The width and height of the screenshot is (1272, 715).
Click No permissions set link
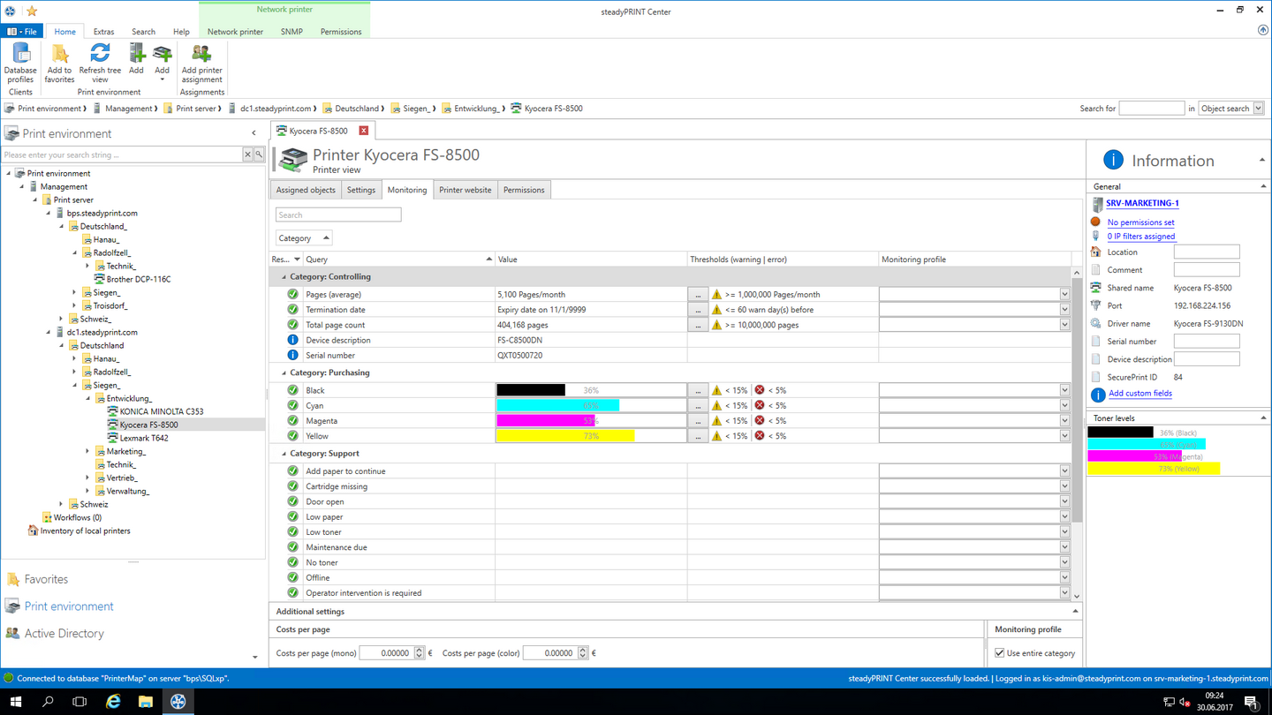coord(1140,222)
